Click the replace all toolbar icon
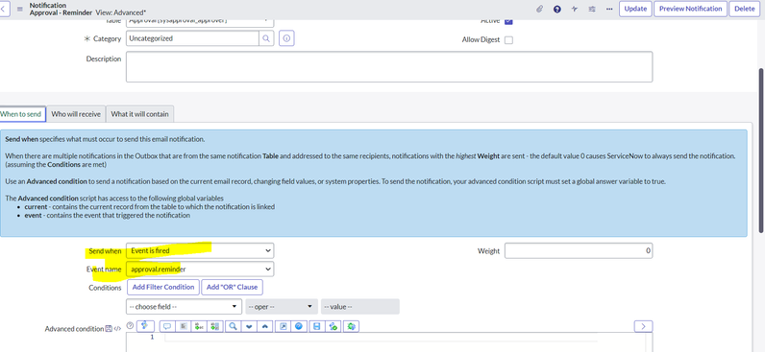The height and width of the screenshot is (352, 765). pyautogui.click(x=215, y=326)
